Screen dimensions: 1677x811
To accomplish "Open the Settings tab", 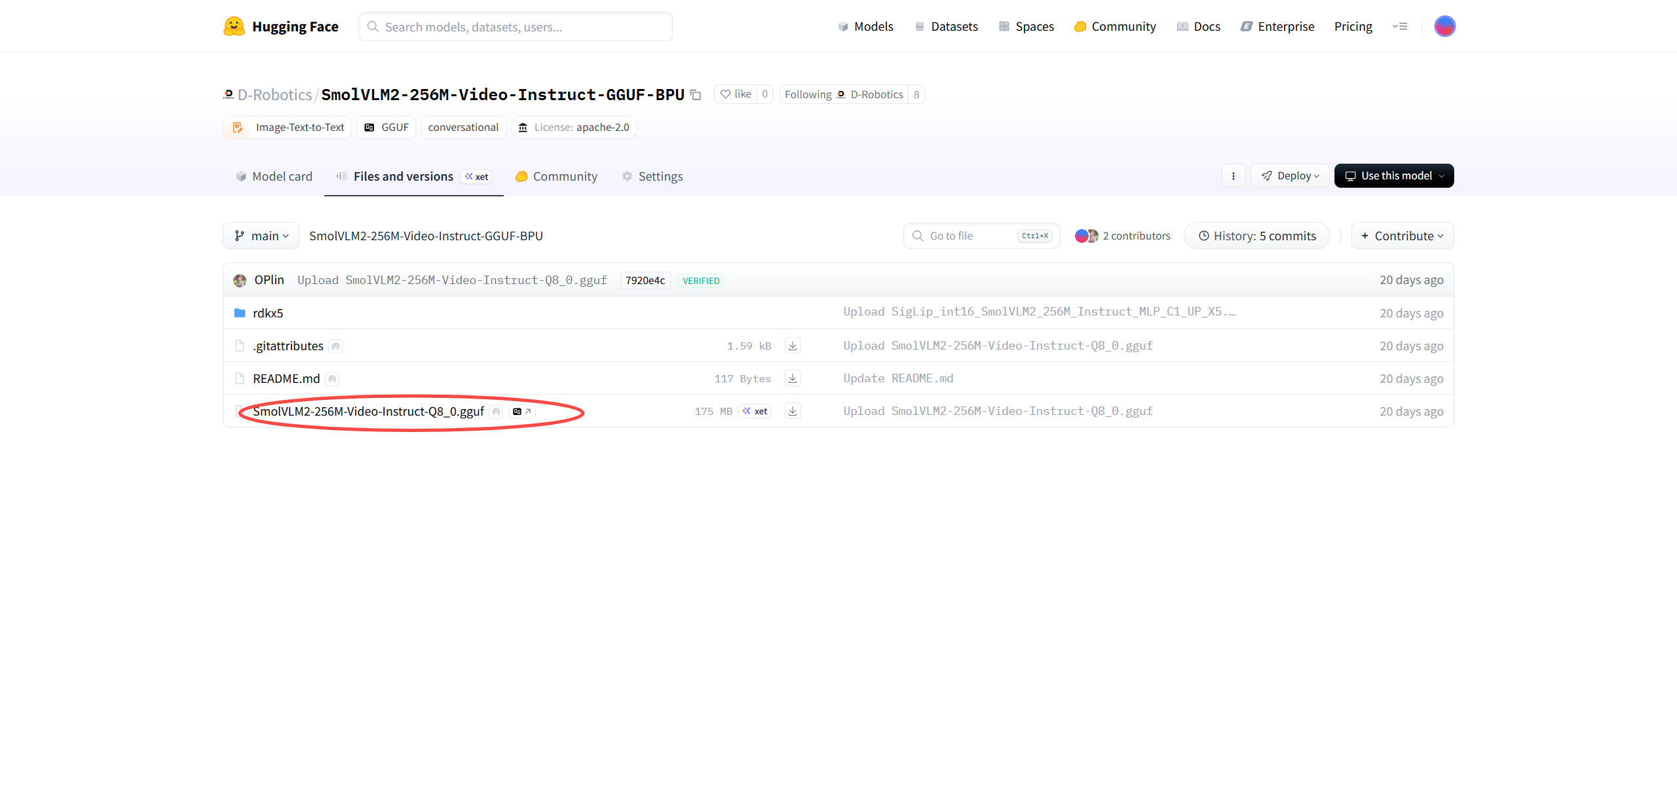I will click(x=652, y=177).
